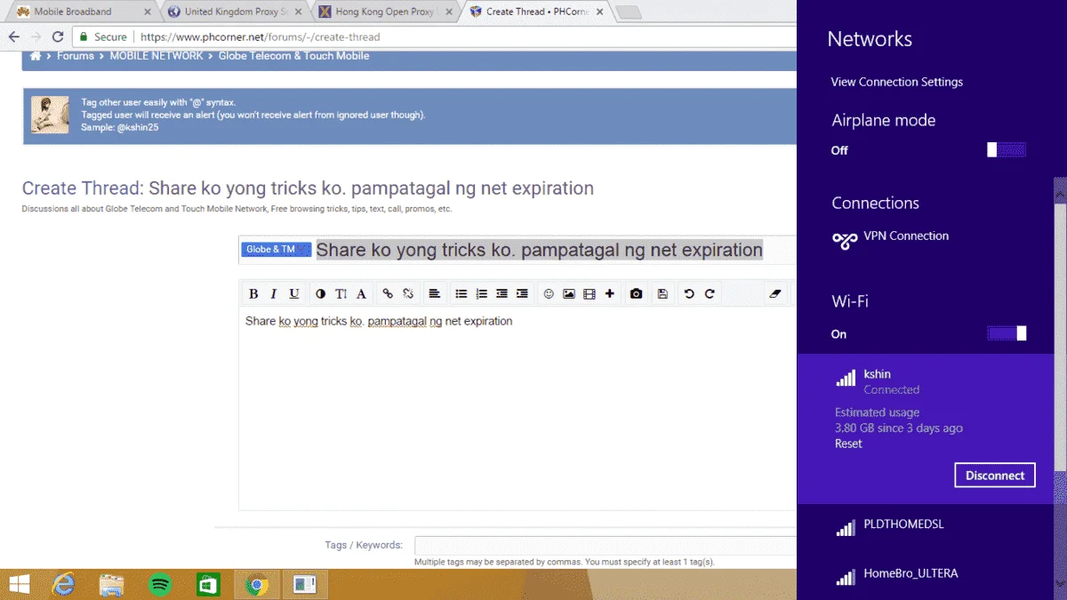Outdent text with the outdent icon
Screen dimensions: 1067x600
click(501, 294)
